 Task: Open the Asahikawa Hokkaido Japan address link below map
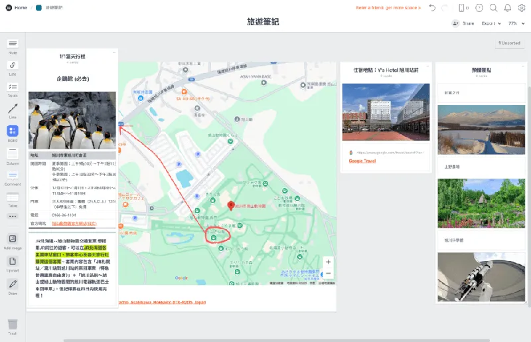pos(162,302)
